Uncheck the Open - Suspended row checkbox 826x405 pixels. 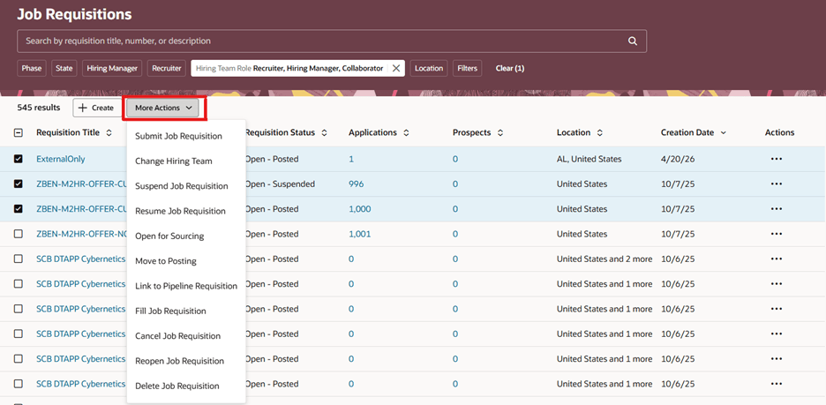tap(18, 184)
